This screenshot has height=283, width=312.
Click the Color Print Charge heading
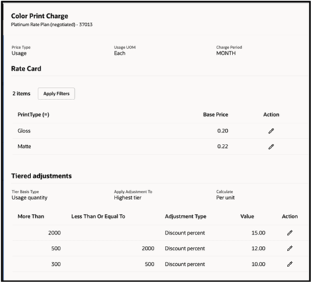(x=40, y=16)
